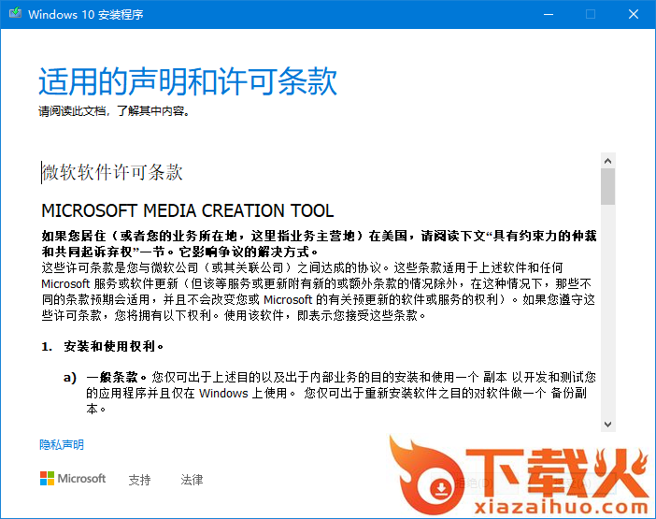The image size is (656, 519).
Task: Click the Windows 10 setup icon in the title bar
Action: click(x=16, y=14)
